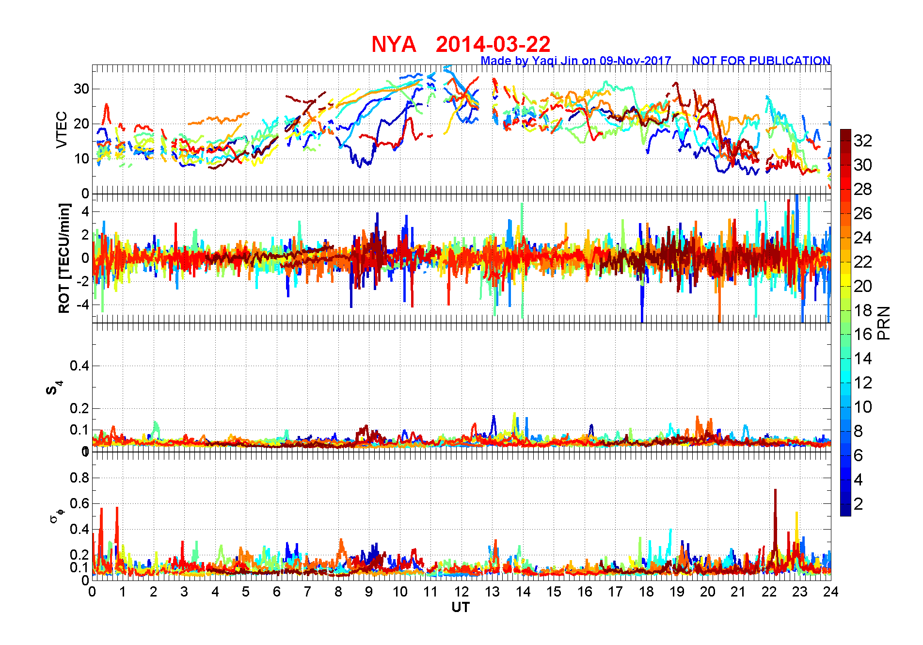This screenshot has width=923, height=645.
Task: Click colorbar tick label 2
Action: coord(859,504)
